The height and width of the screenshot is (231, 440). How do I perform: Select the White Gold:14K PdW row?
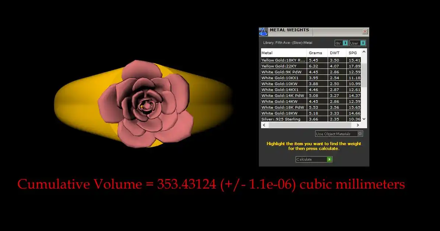pyautogui.click(x=284, y=95)
